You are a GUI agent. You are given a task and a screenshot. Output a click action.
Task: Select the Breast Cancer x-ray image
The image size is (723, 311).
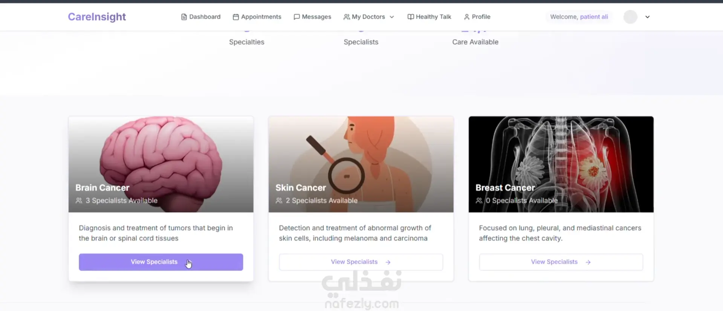(x=561, y=164)
